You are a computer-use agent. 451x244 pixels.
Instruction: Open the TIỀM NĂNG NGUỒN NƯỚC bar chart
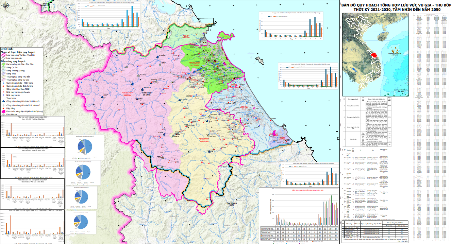[x=300, y=215]
